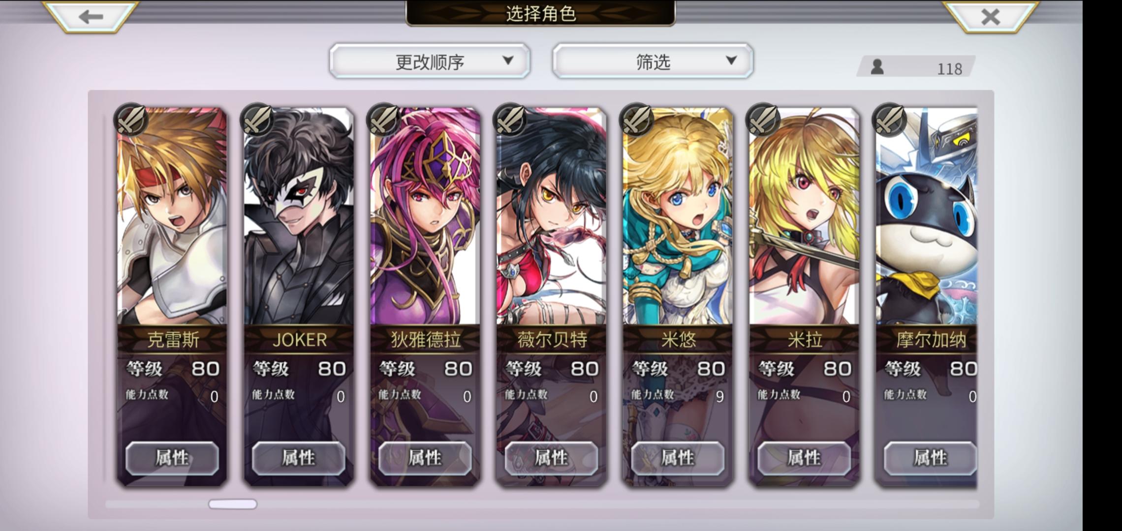The image size is (1122, 531).
Task: Select the 薇尔贝特 character portrait
Action: [x=551, y=216]
